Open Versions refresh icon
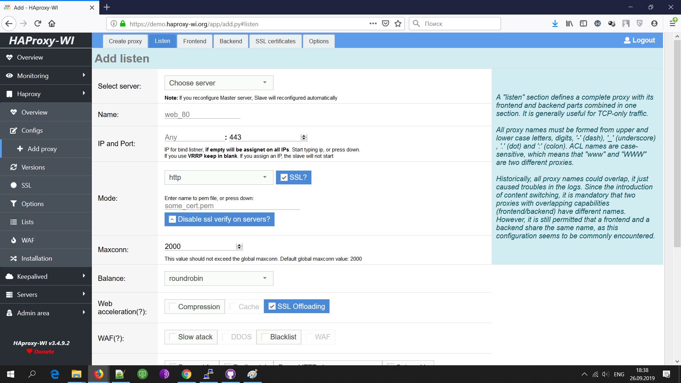 click(13, 167)
